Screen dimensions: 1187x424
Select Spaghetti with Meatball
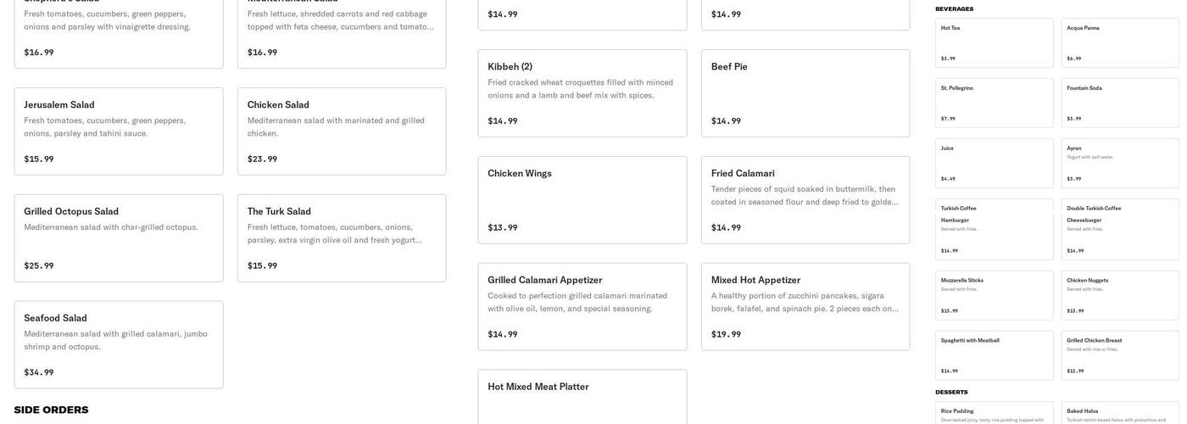(x=995, y=355)
